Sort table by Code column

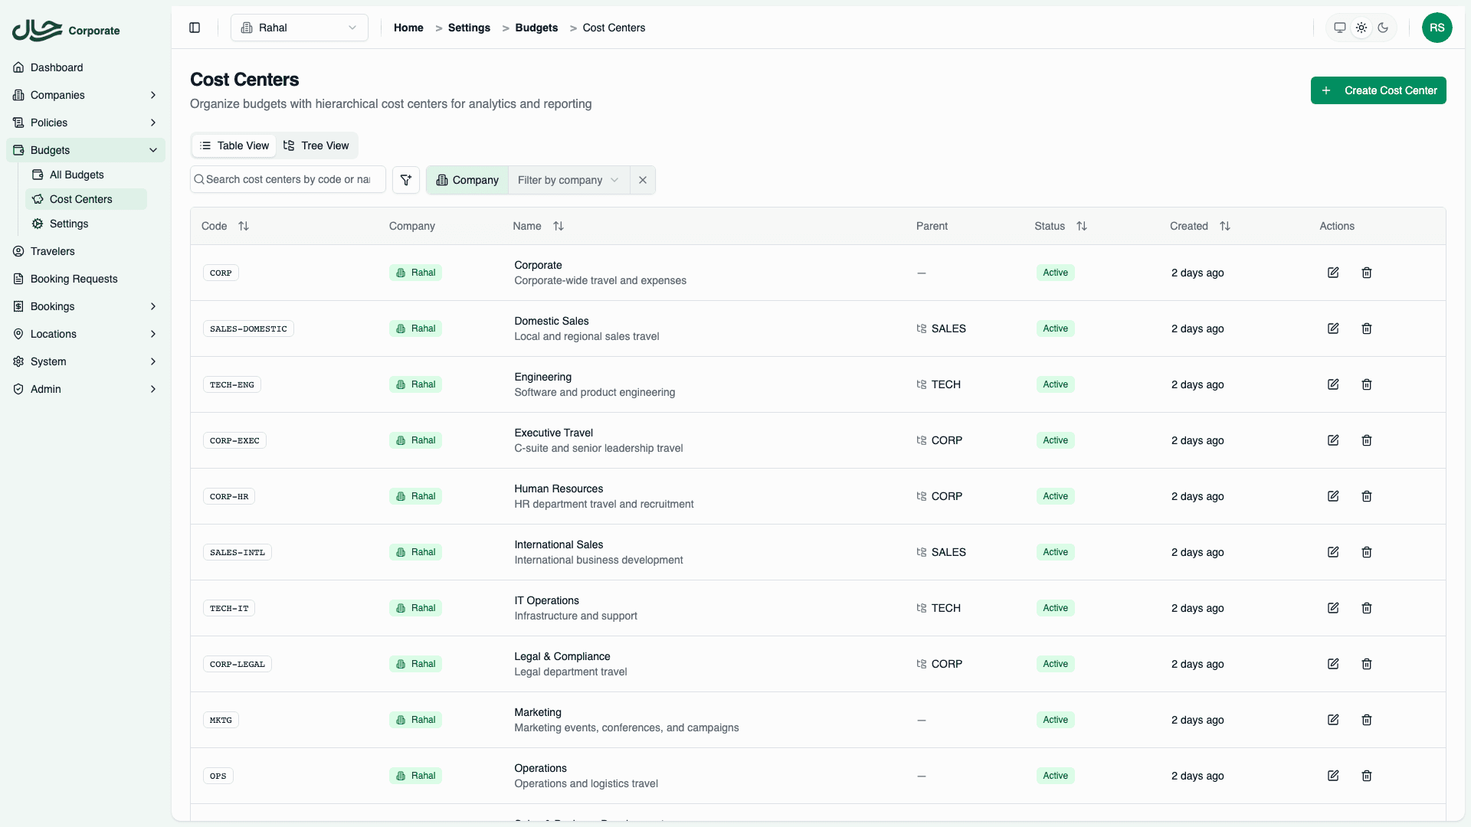pyautogui.click(x=244, y=226)
